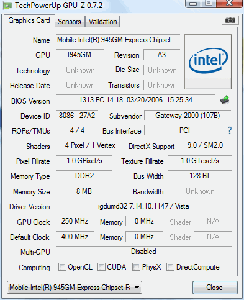Check the DirectCompute checkbox
The image size is (244, 300).
pos(170,266)
